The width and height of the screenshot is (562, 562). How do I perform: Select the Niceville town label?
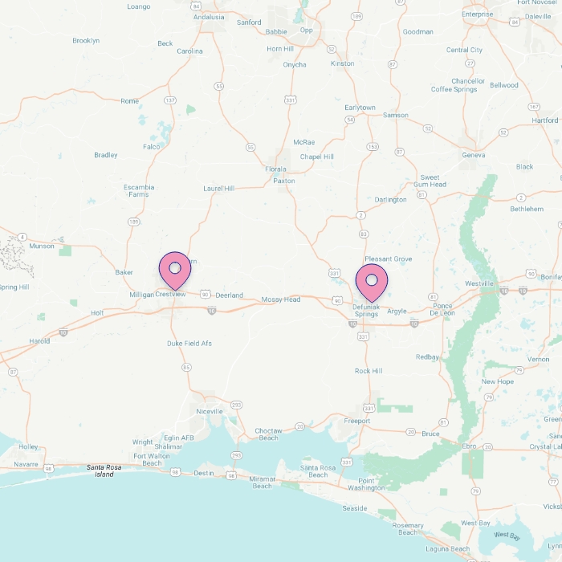[210, 411]
